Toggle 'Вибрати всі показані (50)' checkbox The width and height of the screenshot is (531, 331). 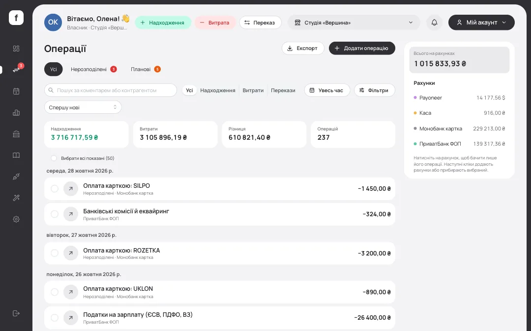[54, 158]
